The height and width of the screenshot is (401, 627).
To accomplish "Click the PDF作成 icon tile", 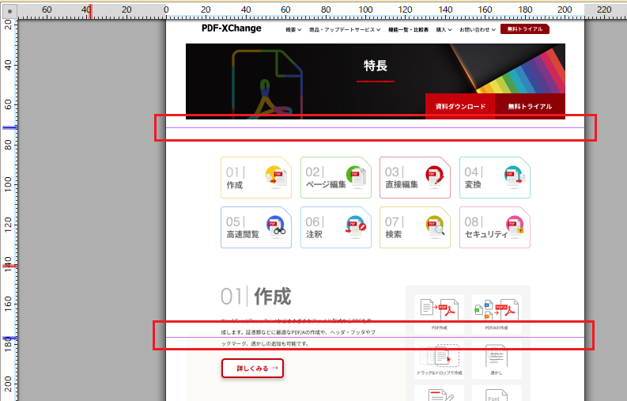I will click(440, 314).
